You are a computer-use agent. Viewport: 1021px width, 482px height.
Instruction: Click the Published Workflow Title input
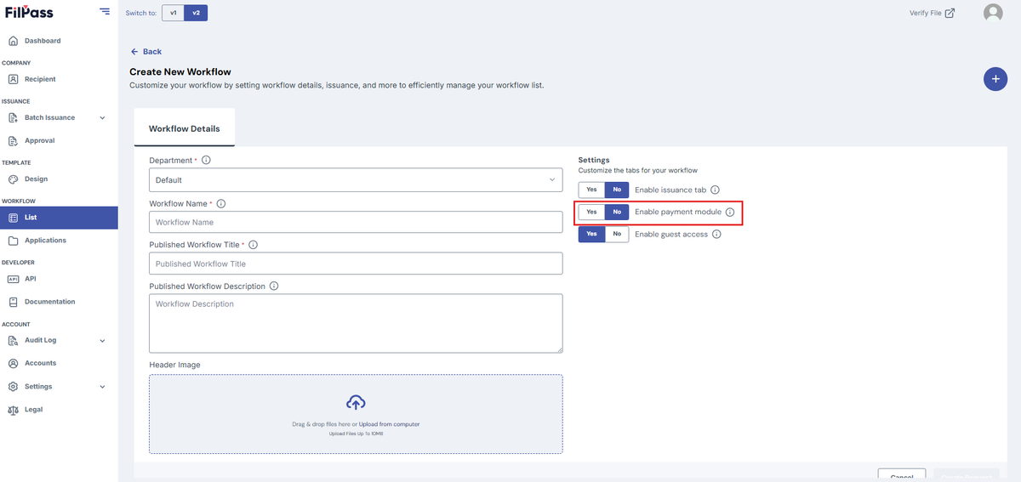click(x=356, y=264)
